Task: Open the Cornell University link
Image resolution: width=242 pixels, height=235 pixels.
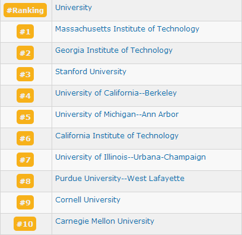Action: [x=88, y=200]
